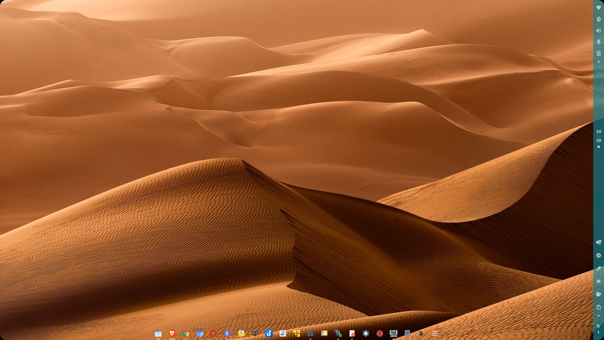The image size is (604, 340).
Task: Open the Bluetooth indicator in the panel
Action: 599,19
